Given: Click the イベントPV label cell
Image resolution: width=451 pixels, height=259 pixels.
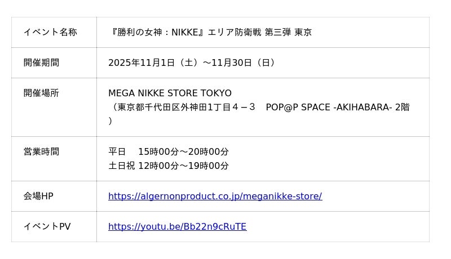Looking at the screenshot, I should [x=47, y=226].
